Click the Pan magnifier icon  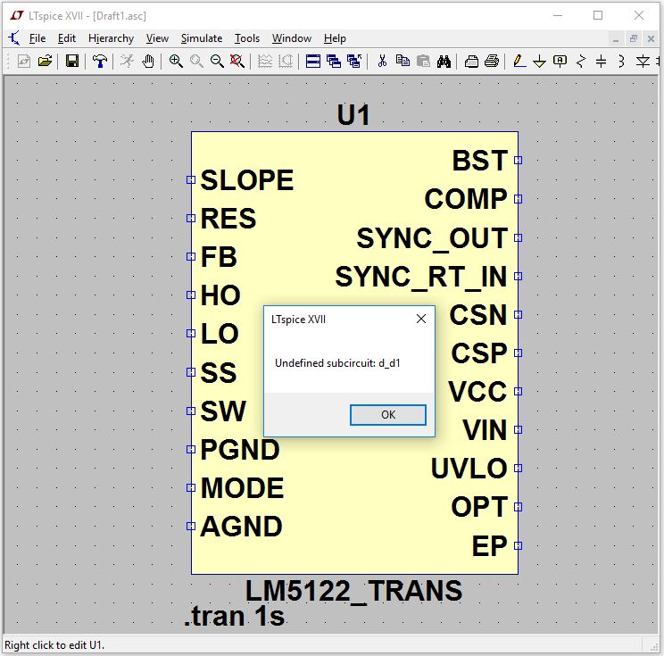[x=196, y=62]
